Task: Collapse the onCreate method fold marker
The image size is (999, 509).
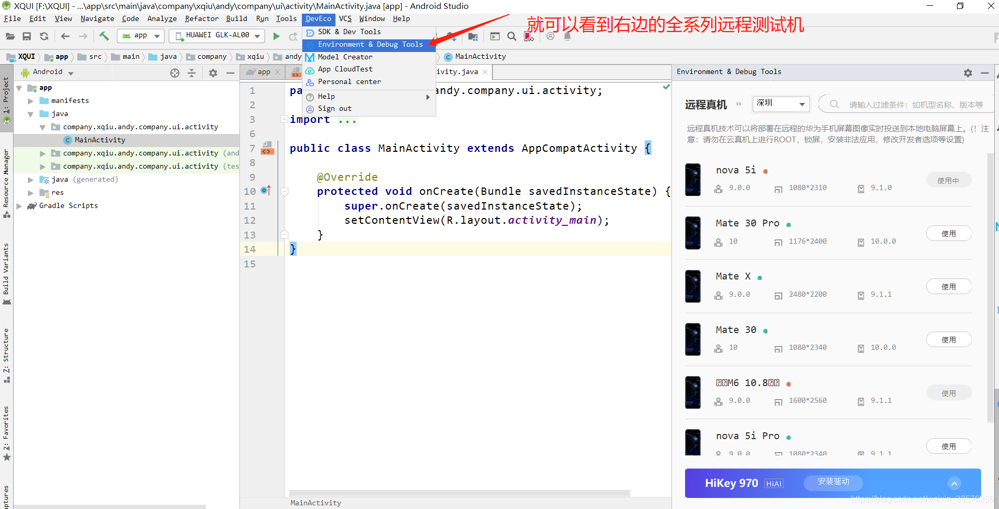Action: 285,192
